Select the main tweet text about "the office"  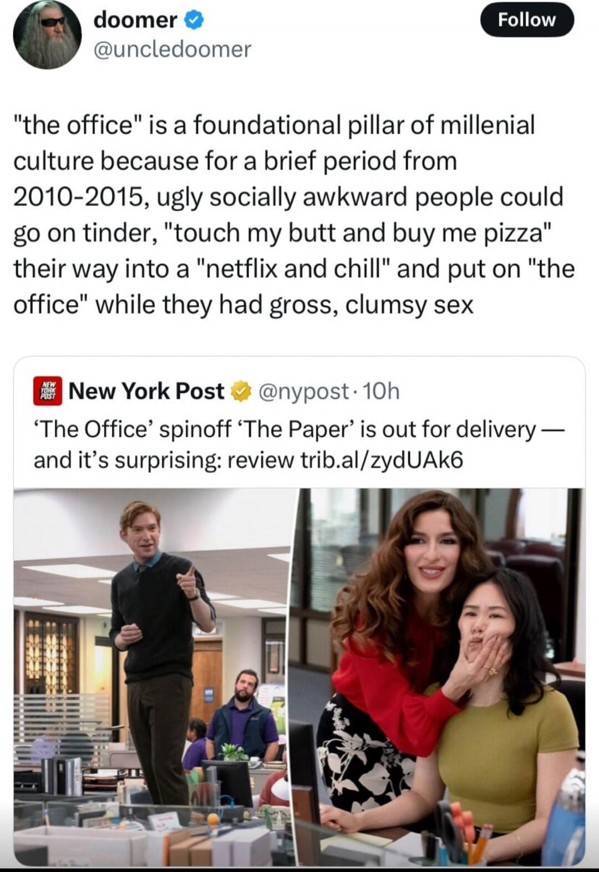294,215
